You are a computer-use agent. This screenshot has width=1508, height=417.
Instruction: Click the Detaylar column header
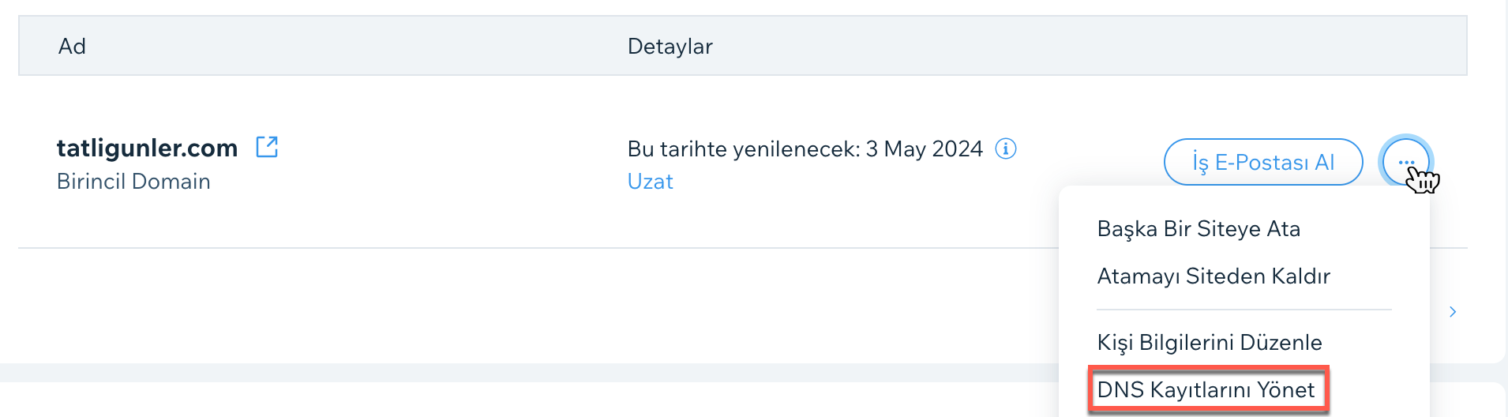point(670,47)
